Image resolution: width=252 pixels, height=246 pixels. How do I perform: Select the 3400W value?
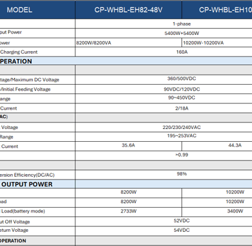click(x=235, y=211)
